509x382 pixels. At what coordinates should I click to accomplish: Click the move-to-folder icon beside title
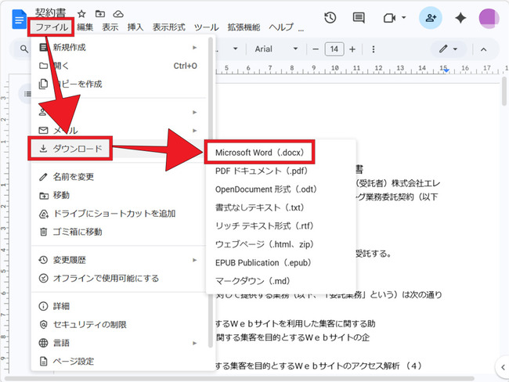click(100, 13)
